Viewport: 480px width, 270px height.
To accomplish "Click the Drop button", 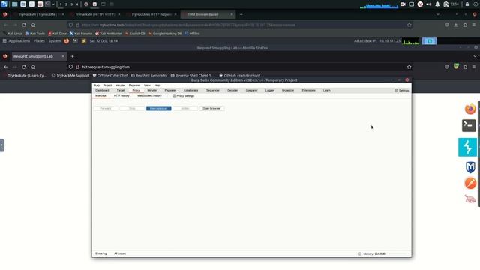I will [132, 108].
